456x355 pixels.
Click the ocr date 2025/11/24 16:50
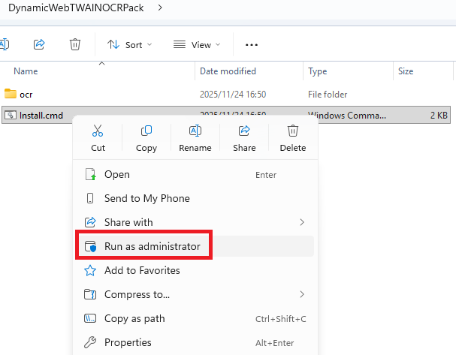[x=233, y=95]
